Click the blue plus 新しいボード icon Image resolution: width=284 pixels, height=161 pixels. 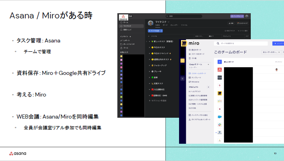[220, 62]
